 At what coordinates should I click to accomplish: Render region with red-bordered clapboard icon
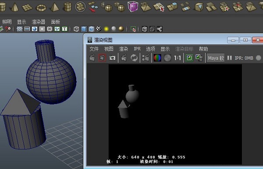tap(102, 58)
